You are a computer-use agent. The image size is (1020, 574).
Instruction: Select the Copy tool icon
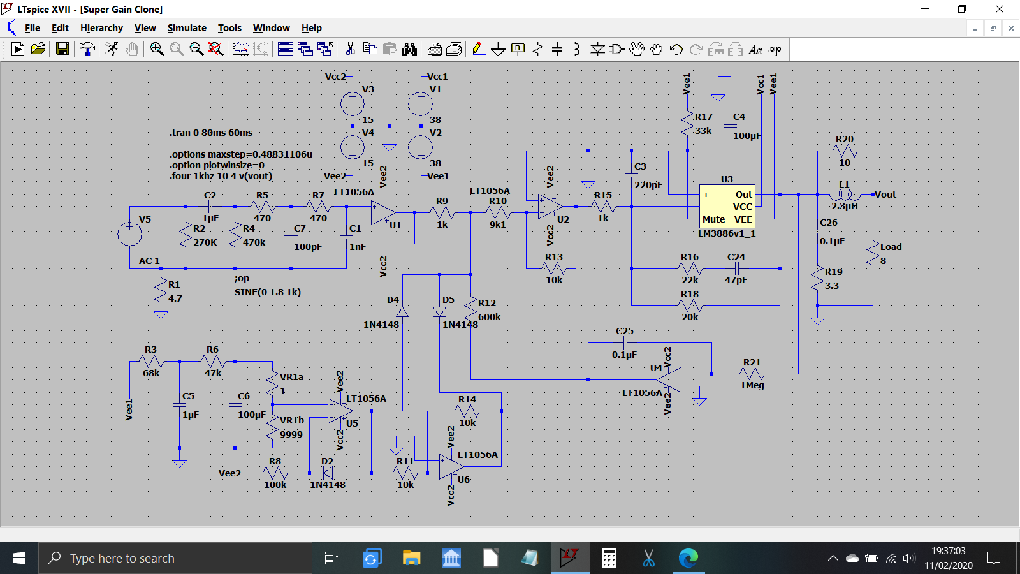(x=370, y=49)
